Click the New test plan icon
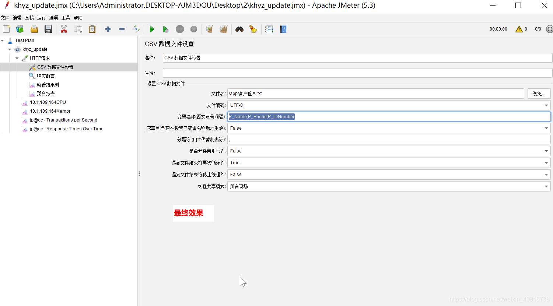 (6, 29)
